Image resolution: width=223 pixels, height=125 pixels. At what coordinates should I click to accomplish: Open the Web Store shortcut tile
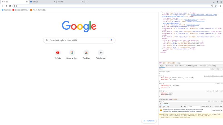tap(86, 54)
